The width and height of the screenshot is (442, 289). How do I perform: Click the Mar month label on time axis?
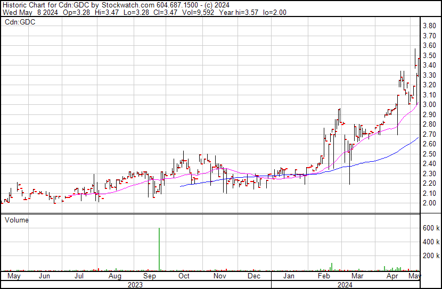point(357,276)
